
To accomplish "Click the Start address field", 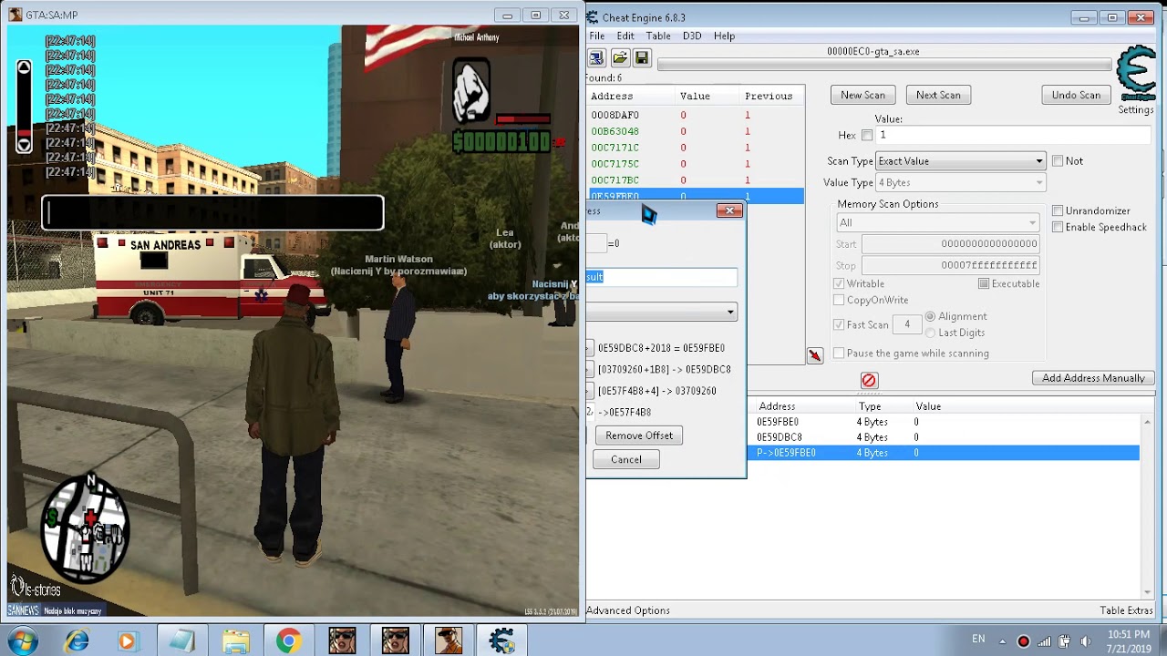I will point(951,244).
